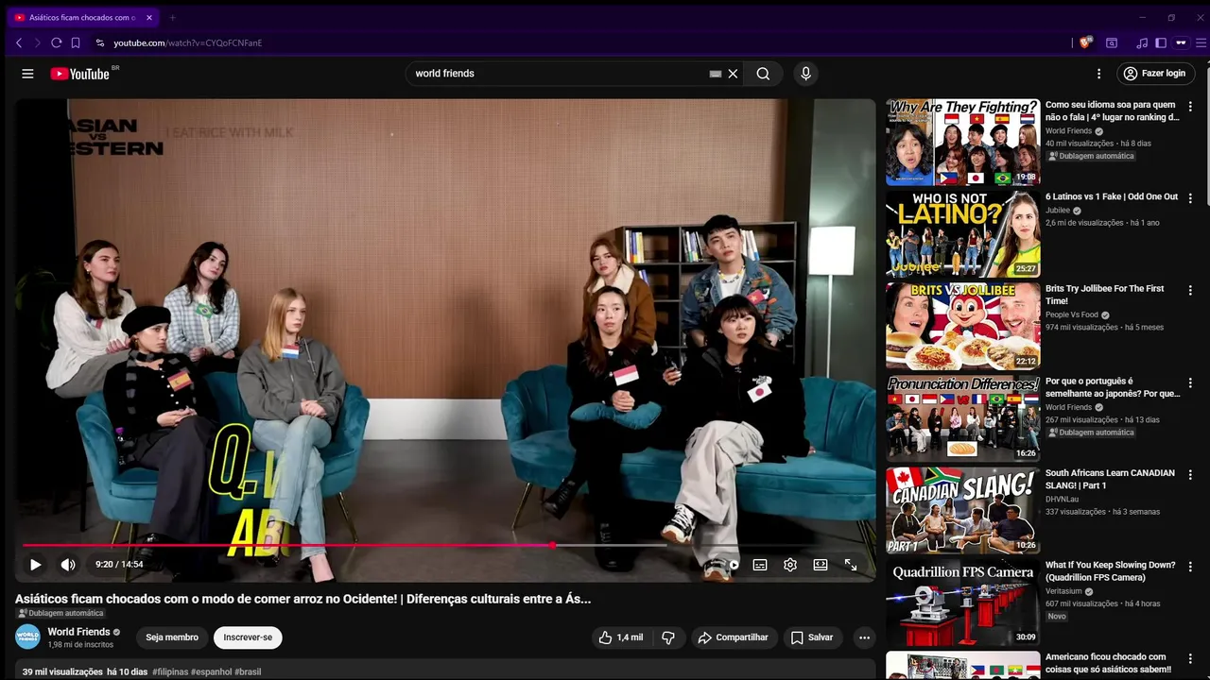Share the video with Compartilhar

[735, 637]
